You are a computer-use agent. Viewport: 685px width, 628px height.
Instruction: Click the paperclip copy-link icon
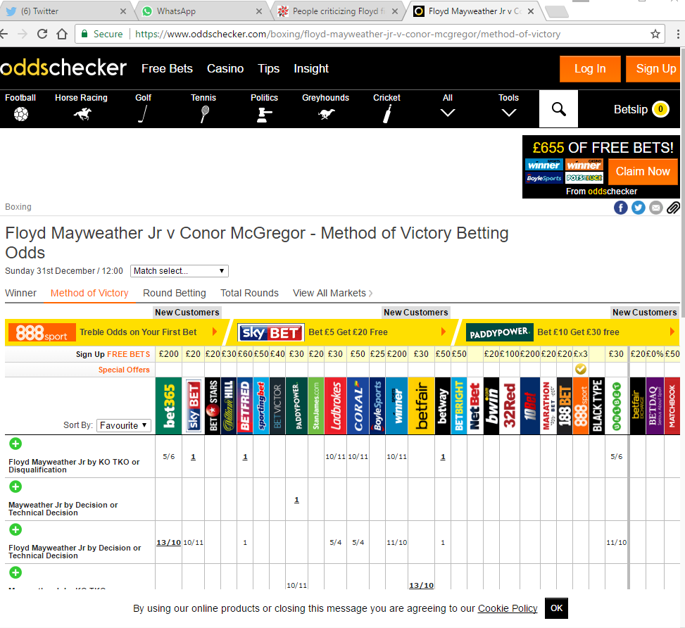pyautogui.click(x=673, y=208)
